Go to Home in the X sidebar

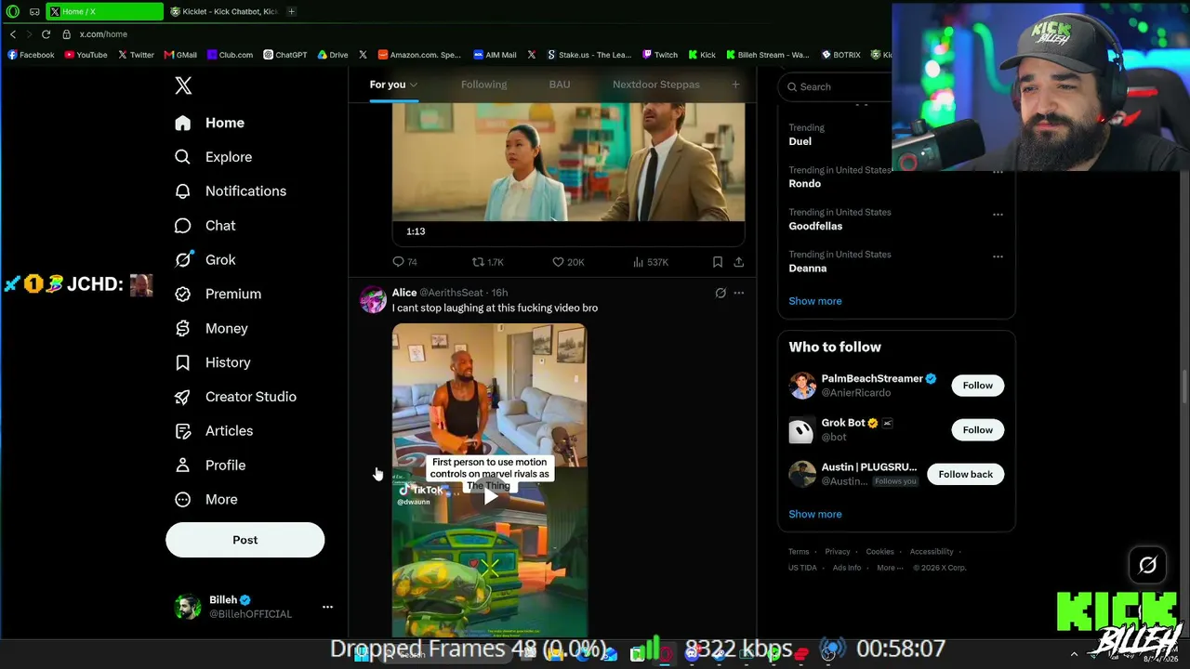point(210,123)
